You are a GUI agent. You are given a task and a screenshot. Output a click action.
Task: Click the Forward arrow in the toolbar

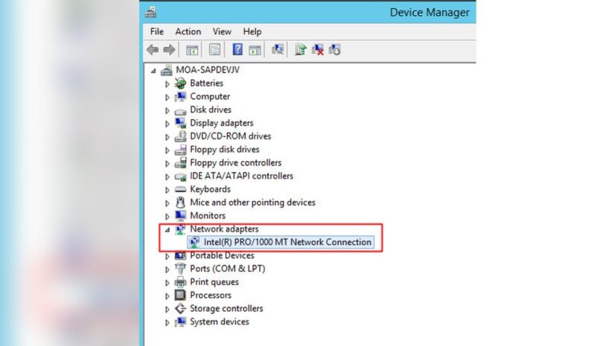[169, 50]
